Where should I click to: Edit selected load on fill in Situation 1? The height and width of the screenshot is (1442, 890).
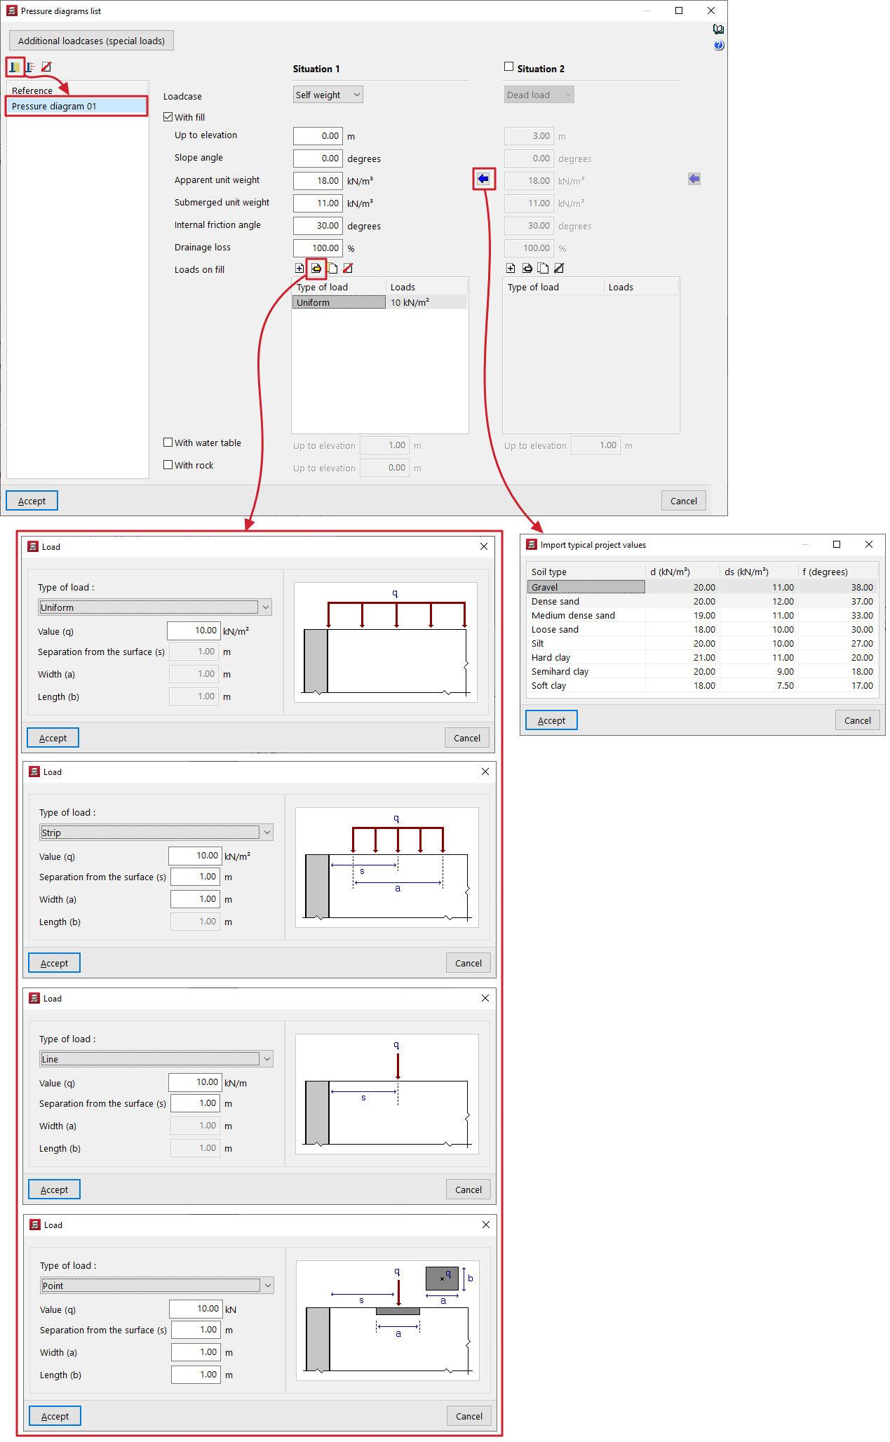click(x=316, y=268)
